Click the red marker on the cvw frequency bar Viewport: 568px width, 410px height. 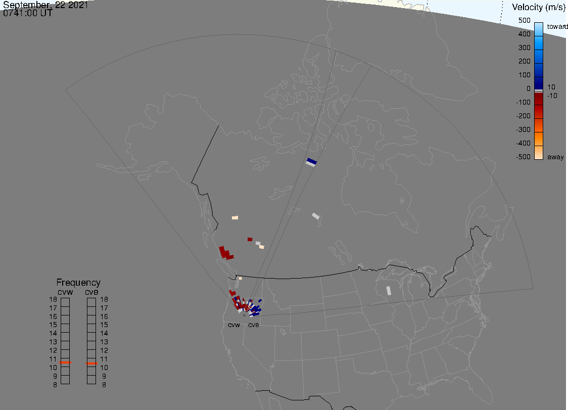(65, 363)
